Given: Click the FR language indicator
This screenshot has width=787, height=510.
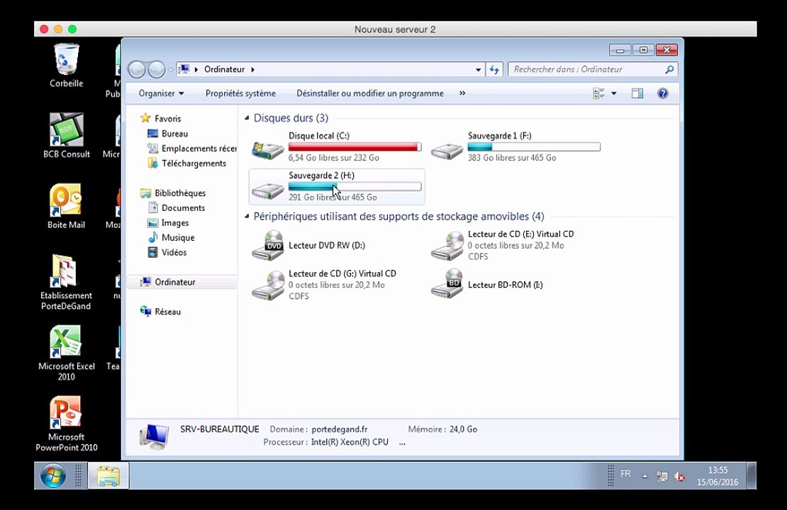Looking at the screenshot, I should (x=625, y=474).
